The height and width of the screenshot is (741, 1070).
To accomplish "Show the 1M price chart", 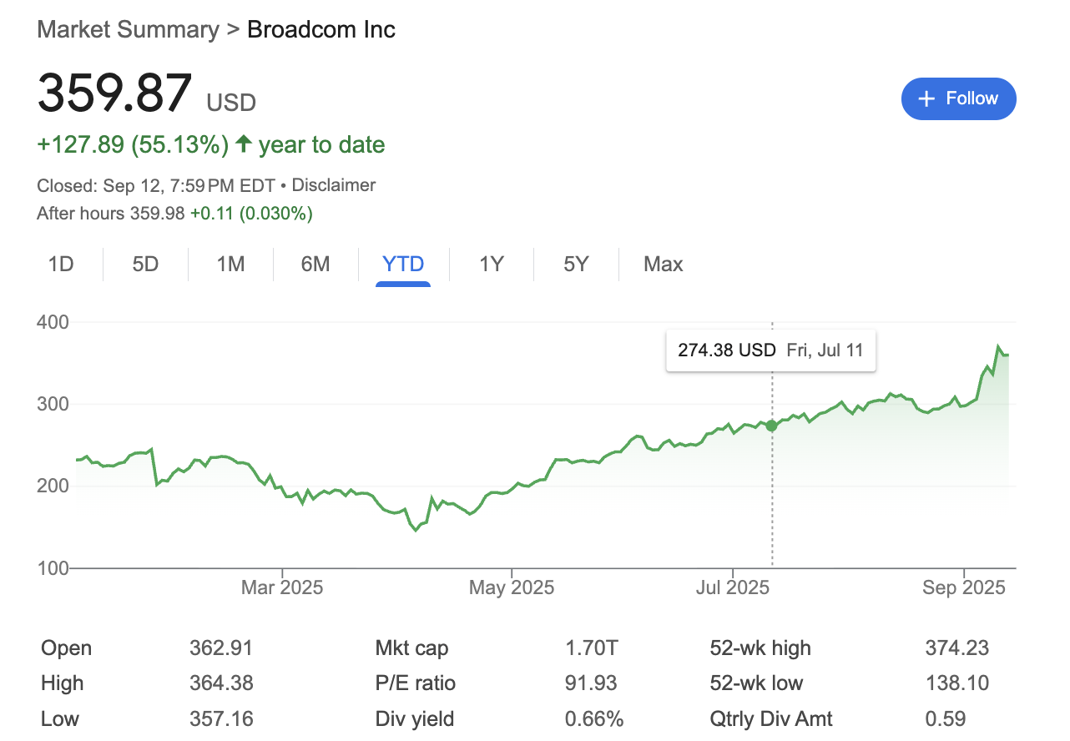I will (x=230, y=265).
